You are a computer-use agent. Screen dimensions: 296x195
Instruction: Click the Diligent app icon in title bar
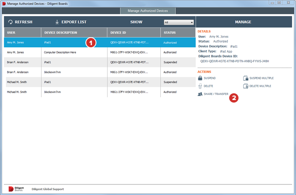tap(4, 3)
